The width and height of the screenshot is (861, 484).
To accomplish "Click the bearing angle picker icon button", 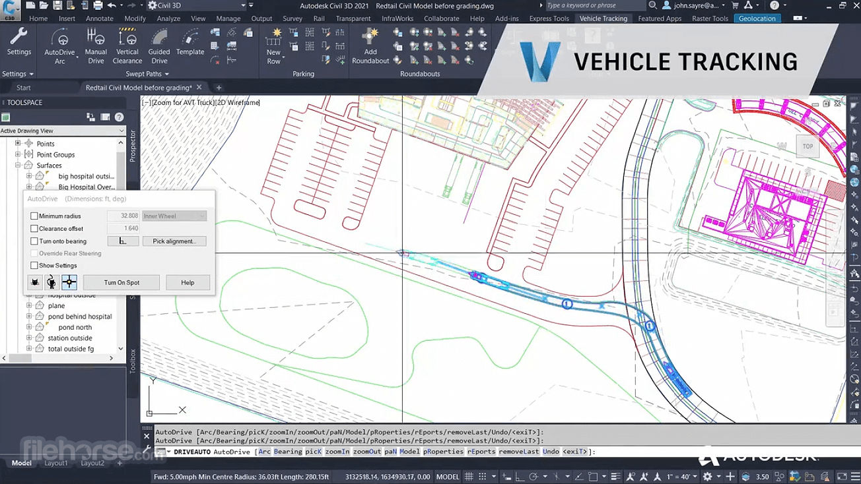I will [123, 241].
